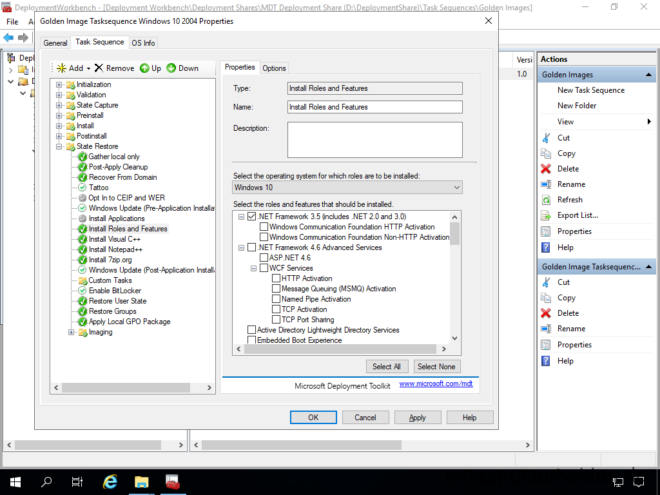Collapse the State Restore group
This screenshot has height=495, width=660.
click(x=59, y=146)
